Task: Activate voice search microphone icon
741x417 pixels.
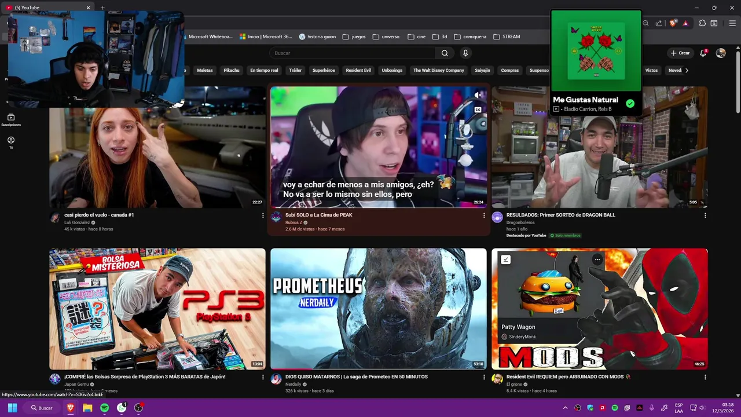Action: click(465, 53)
